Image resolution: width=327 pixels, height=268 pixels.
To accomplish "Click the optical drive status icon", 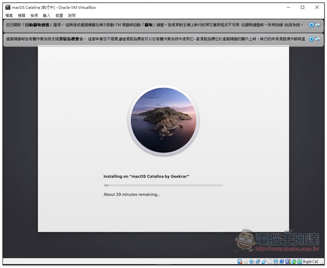I will [246, 261].
